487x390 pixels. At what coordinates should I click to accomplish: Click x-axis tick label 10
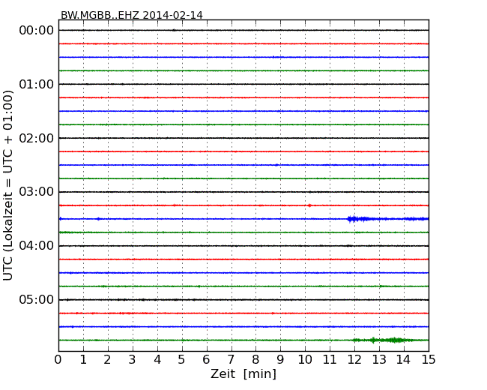pyautogui.click(x=305, y=360)
